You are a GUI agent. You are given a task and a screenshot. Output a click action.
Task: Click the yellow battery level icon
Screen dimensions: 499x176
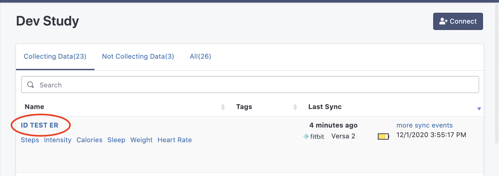tap(383, 137)
